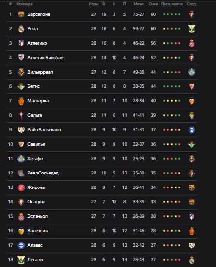216x267 pixels.
Task: Open Реал Сосьедад team link
Action: [x=43, y=173]
